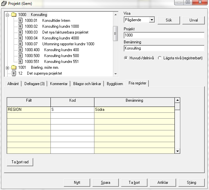Click the project tree scrollbar thumb
This screenshot has width=209, height=190.
[116, 34]
